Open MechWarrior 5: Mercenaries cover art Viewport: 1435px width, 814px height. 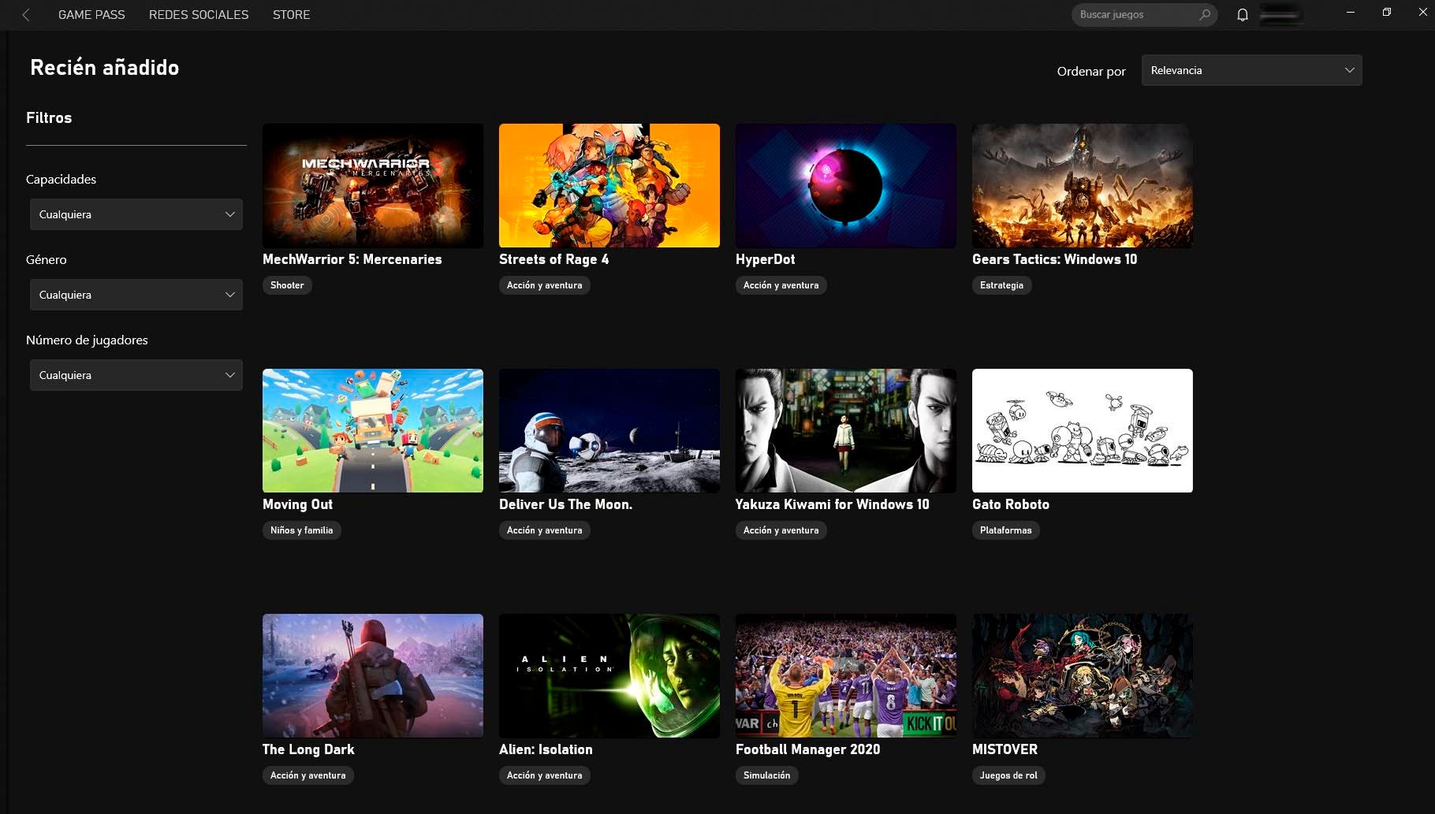(373, 185)
